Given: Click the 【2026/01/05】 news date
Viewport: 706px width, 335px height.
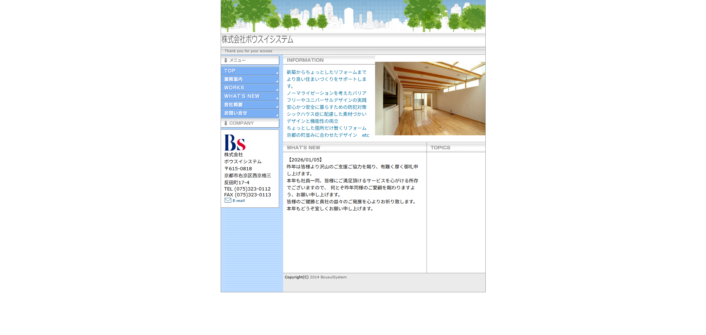Looking at the screenshot, I should click(x=305, y=160).
